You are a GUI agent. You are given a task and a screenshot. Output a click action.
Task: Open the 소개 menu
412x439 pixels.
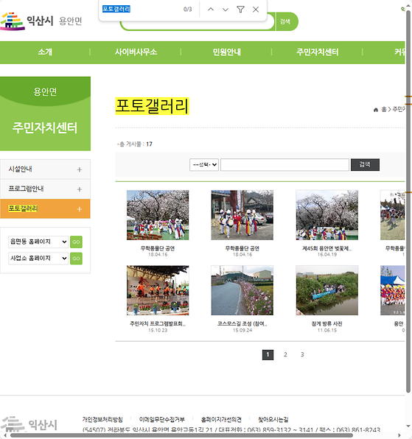[45, 52]
